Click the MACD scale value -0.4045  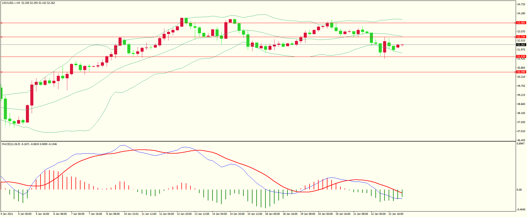[521, 210]
